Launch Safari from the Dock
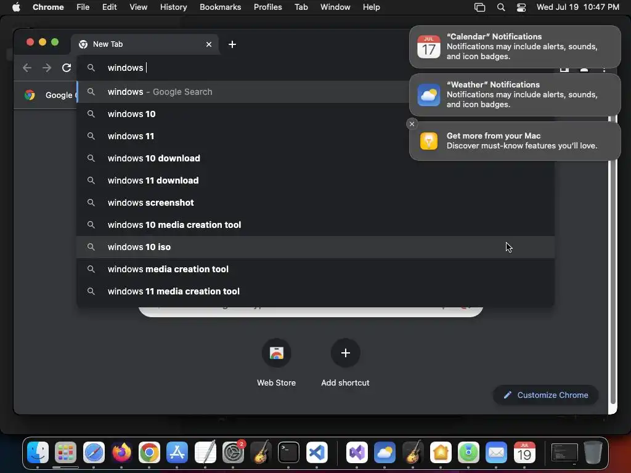The image size is (631, 473). (x=94, y=453)
